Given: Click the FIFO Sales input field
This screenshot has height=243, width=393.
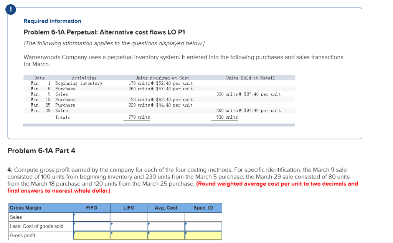Looking at the screenshot, I should 92,217.
